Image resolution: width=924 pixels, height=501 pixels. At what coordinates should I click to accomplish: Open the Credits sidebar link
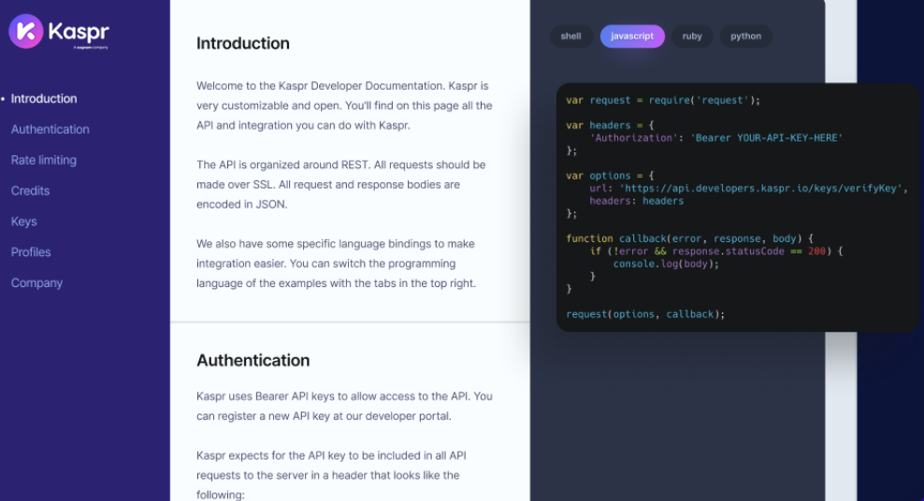30,191
